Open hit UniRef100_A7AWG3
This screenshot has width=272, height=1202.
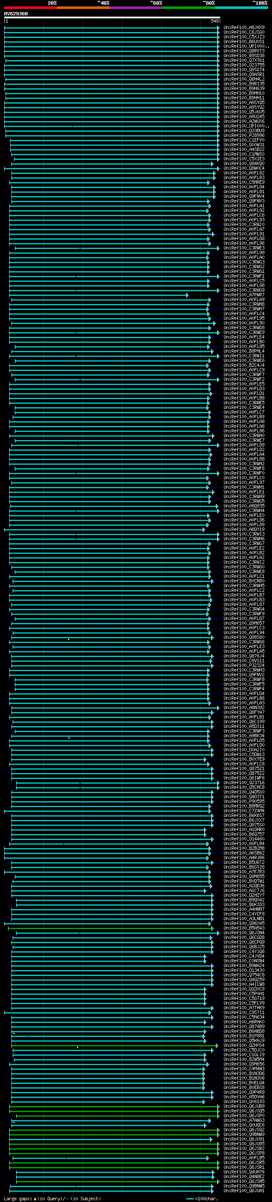[x=244, y=1120]
